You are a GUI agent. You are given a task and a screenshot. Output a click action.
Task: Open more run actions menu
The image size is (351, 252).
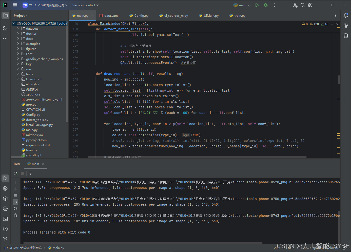coord(274,5)
